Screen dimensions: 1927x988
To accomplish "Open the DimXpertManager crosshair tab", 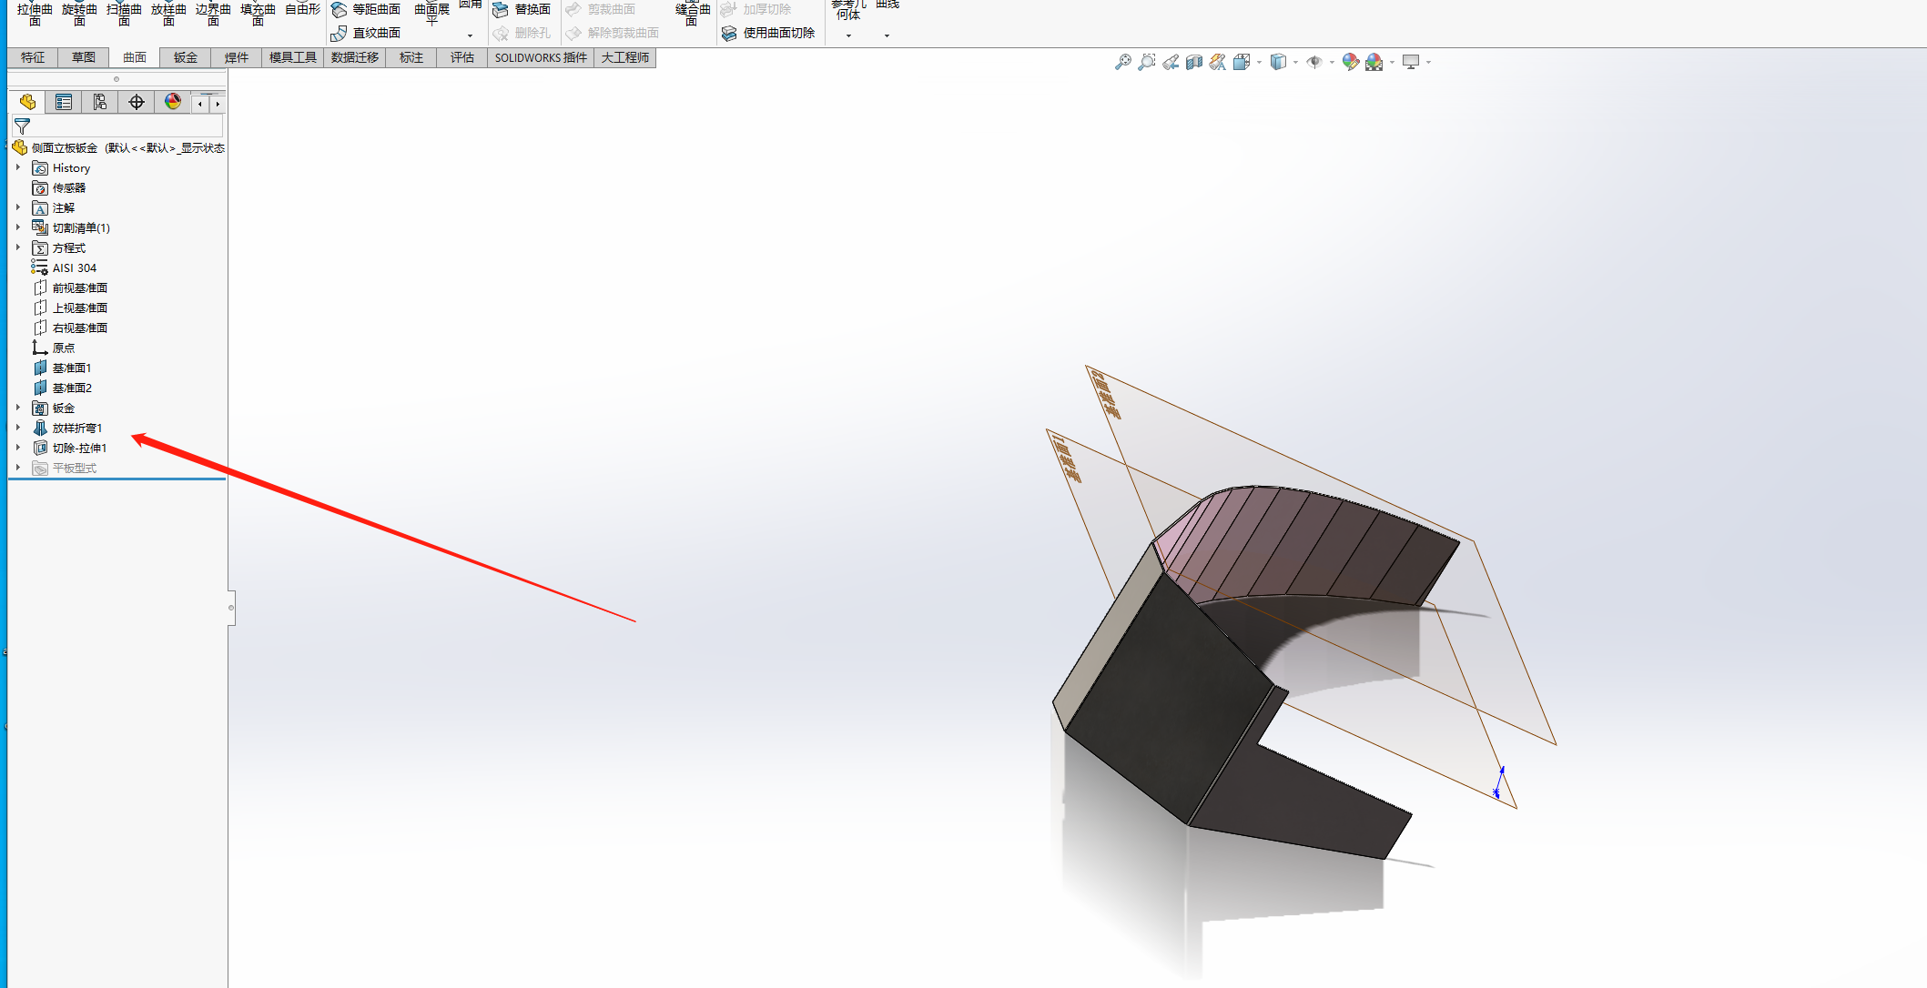I will click(x=137, y=102).
